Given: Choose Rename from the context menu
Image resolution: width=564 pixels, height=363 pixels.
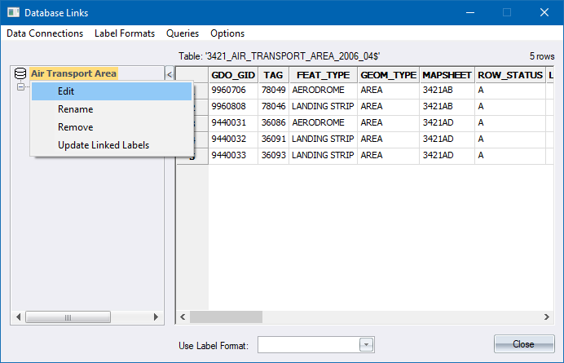Looking at the screenshot, I should pos(75,109).
